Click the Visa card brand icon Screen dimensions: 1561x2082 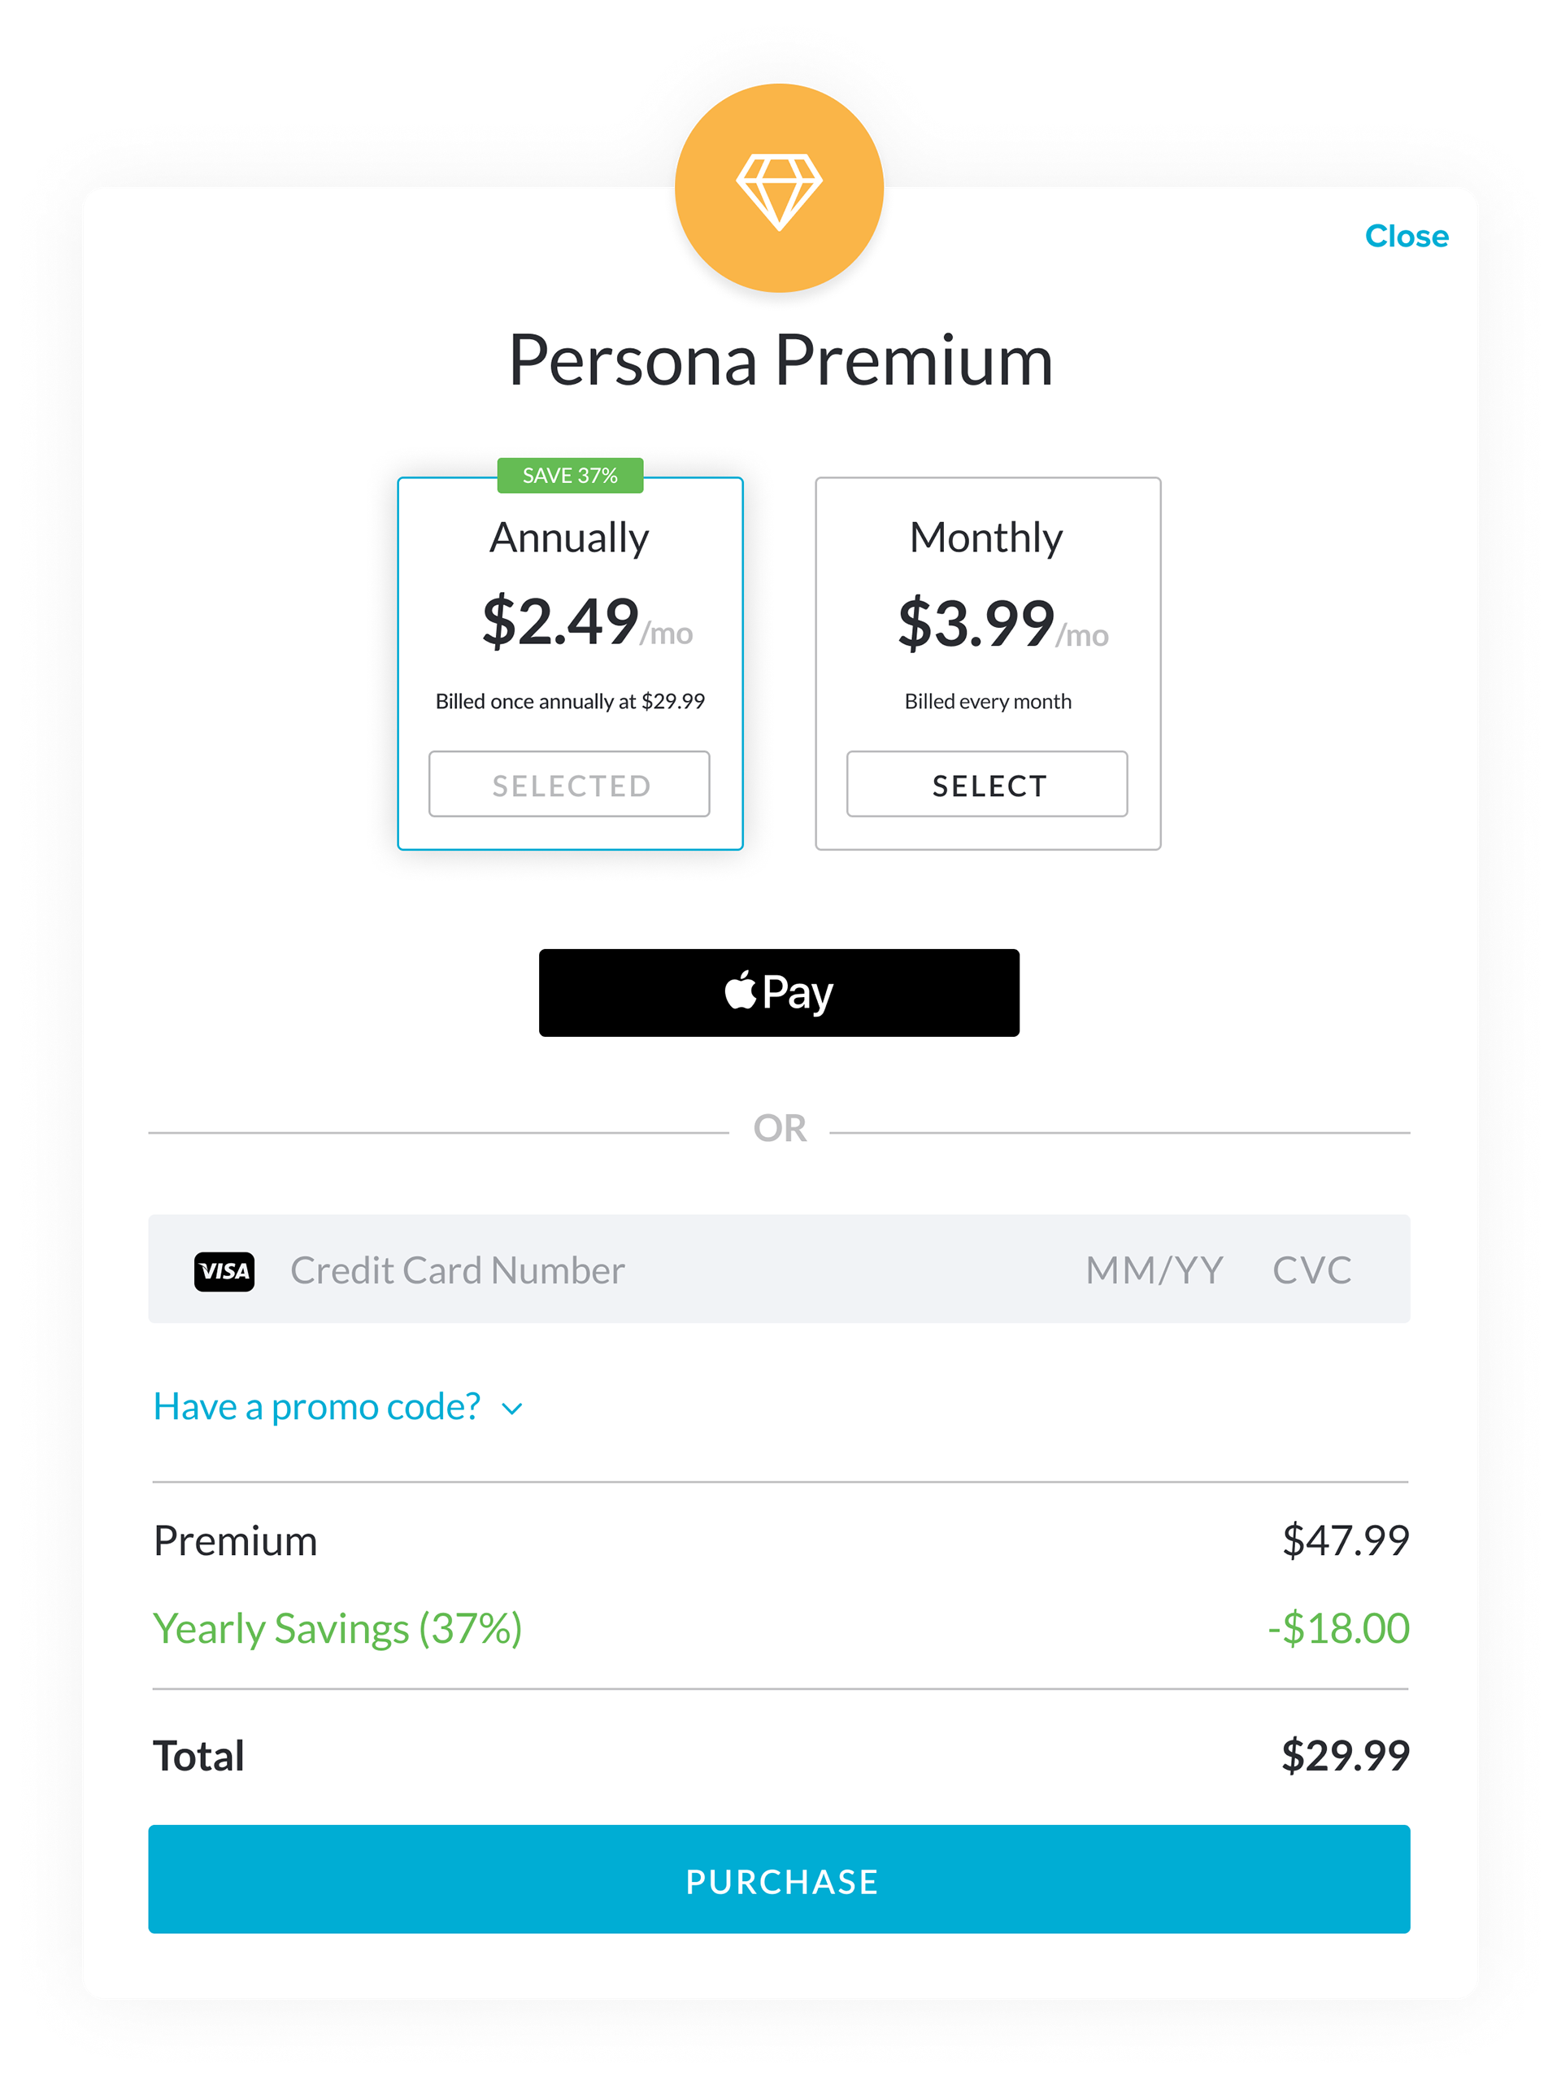click(x=224, y=1272)
